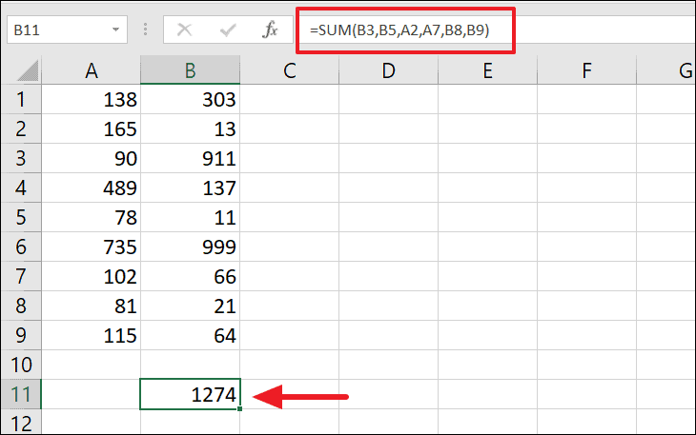Click cell A2 containing 165
Viewport: 696px width, 435px height.
coord(92,129)
